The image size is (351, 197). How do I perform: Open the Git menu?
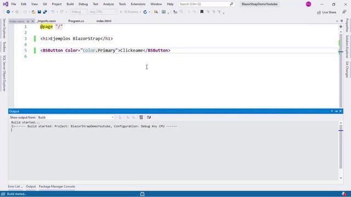coord(45,4)
